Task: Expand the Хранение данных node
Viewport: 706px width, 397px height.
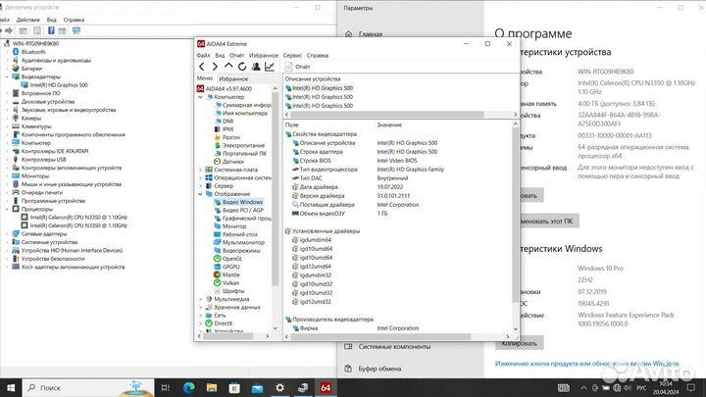Action: [200, 307]
